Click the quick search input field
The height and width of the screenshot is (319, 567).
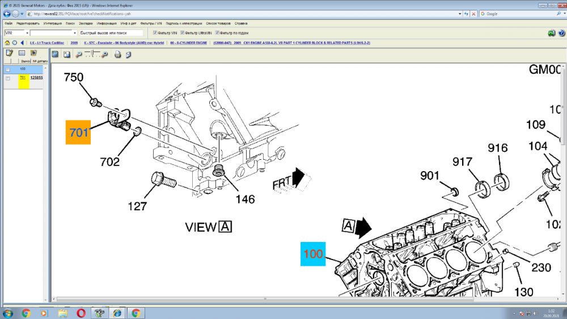click(x=111, y=33)
